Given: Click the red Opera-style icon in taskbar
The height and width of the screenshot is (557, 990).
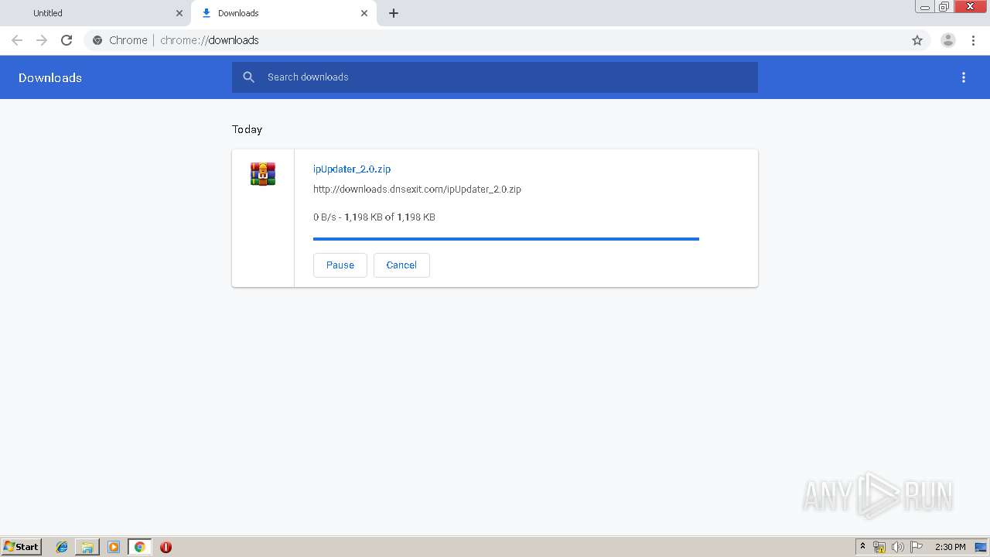Looking at the screenshot, I should [166, 547].
